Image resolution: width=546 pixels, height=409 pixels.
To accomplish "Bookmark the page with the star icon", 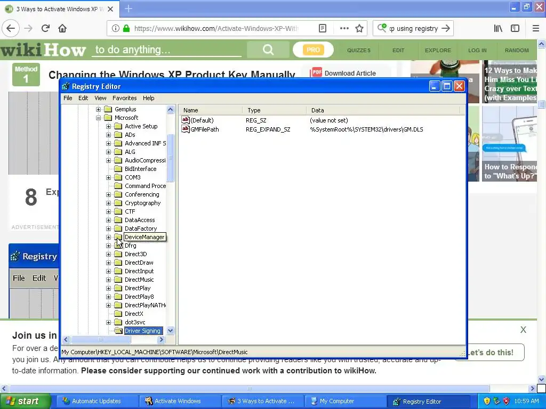I will [359, 29].
